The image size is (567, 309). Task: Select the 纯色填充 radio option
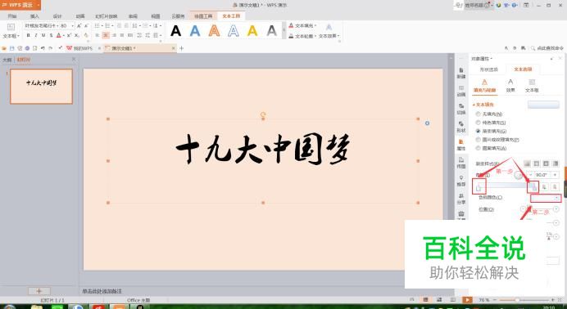pos(479,123)
